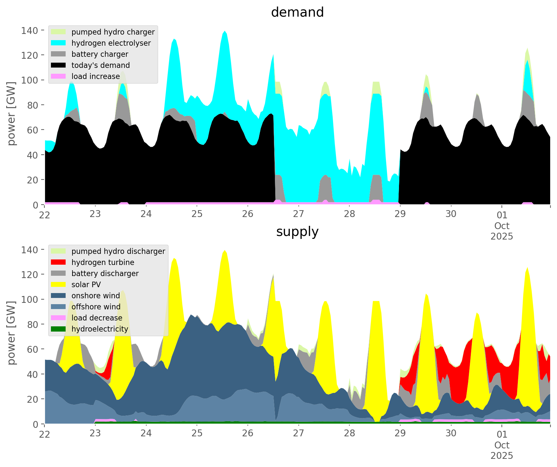Click the 01 Oct 2025 tick on supply chart

502,444
